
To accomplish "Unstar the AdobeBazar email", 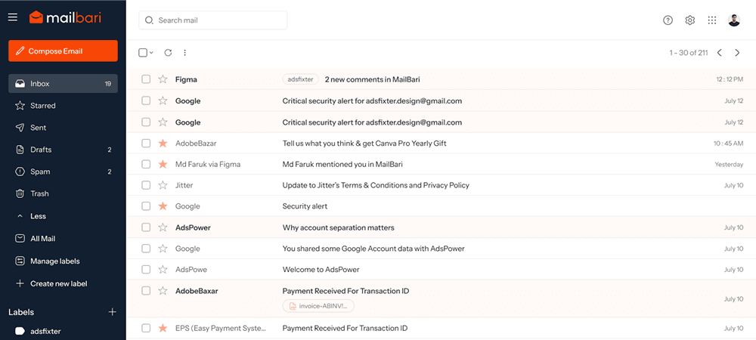I will 163,144.
